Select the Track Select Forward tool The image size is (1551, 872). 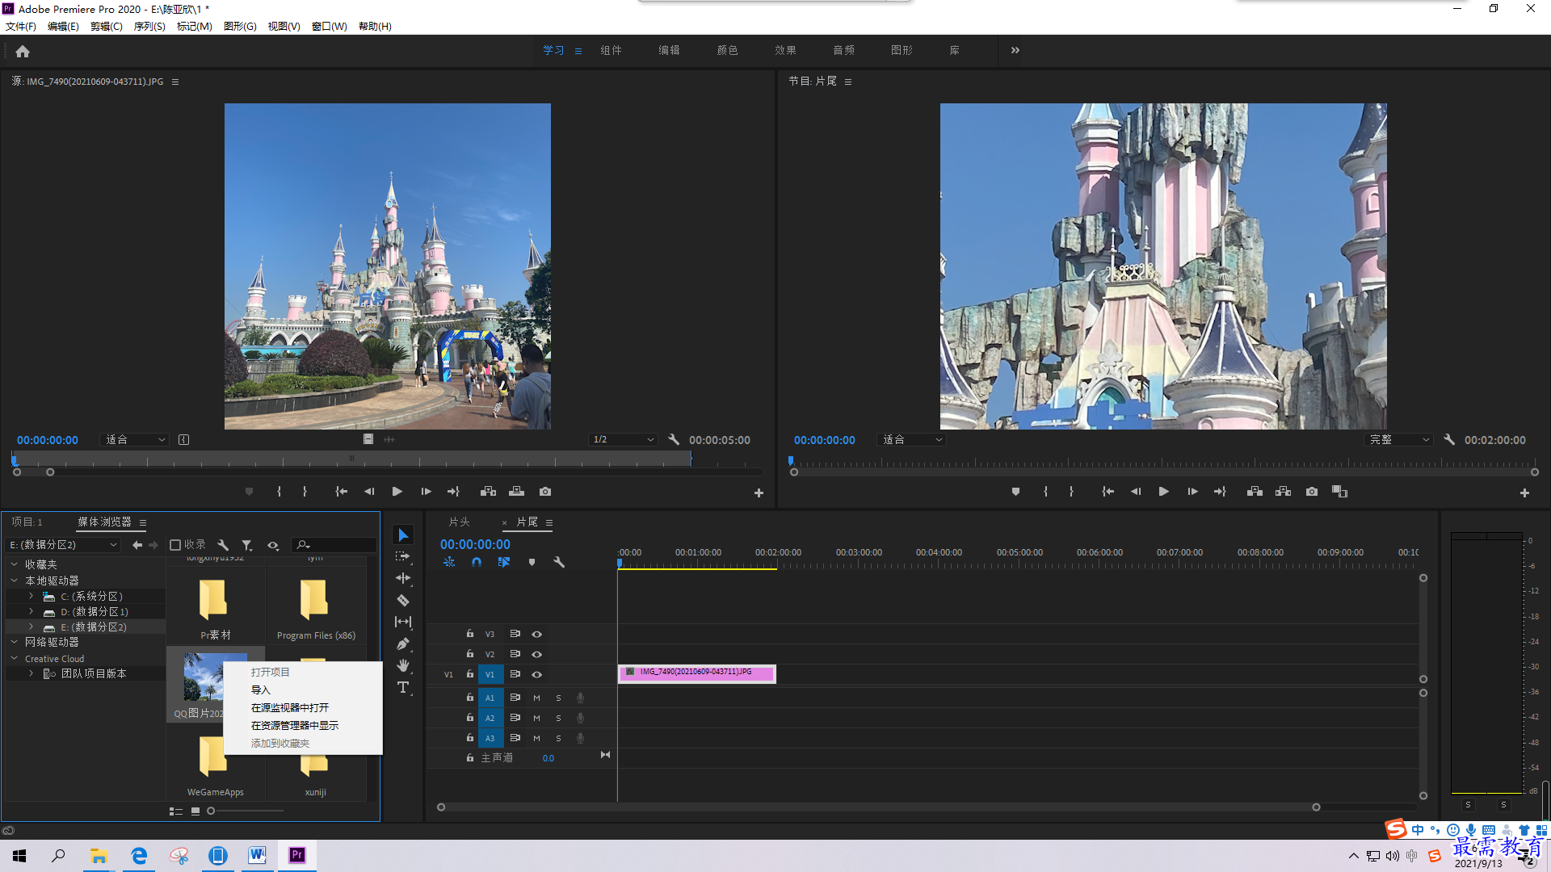point(403,557)
